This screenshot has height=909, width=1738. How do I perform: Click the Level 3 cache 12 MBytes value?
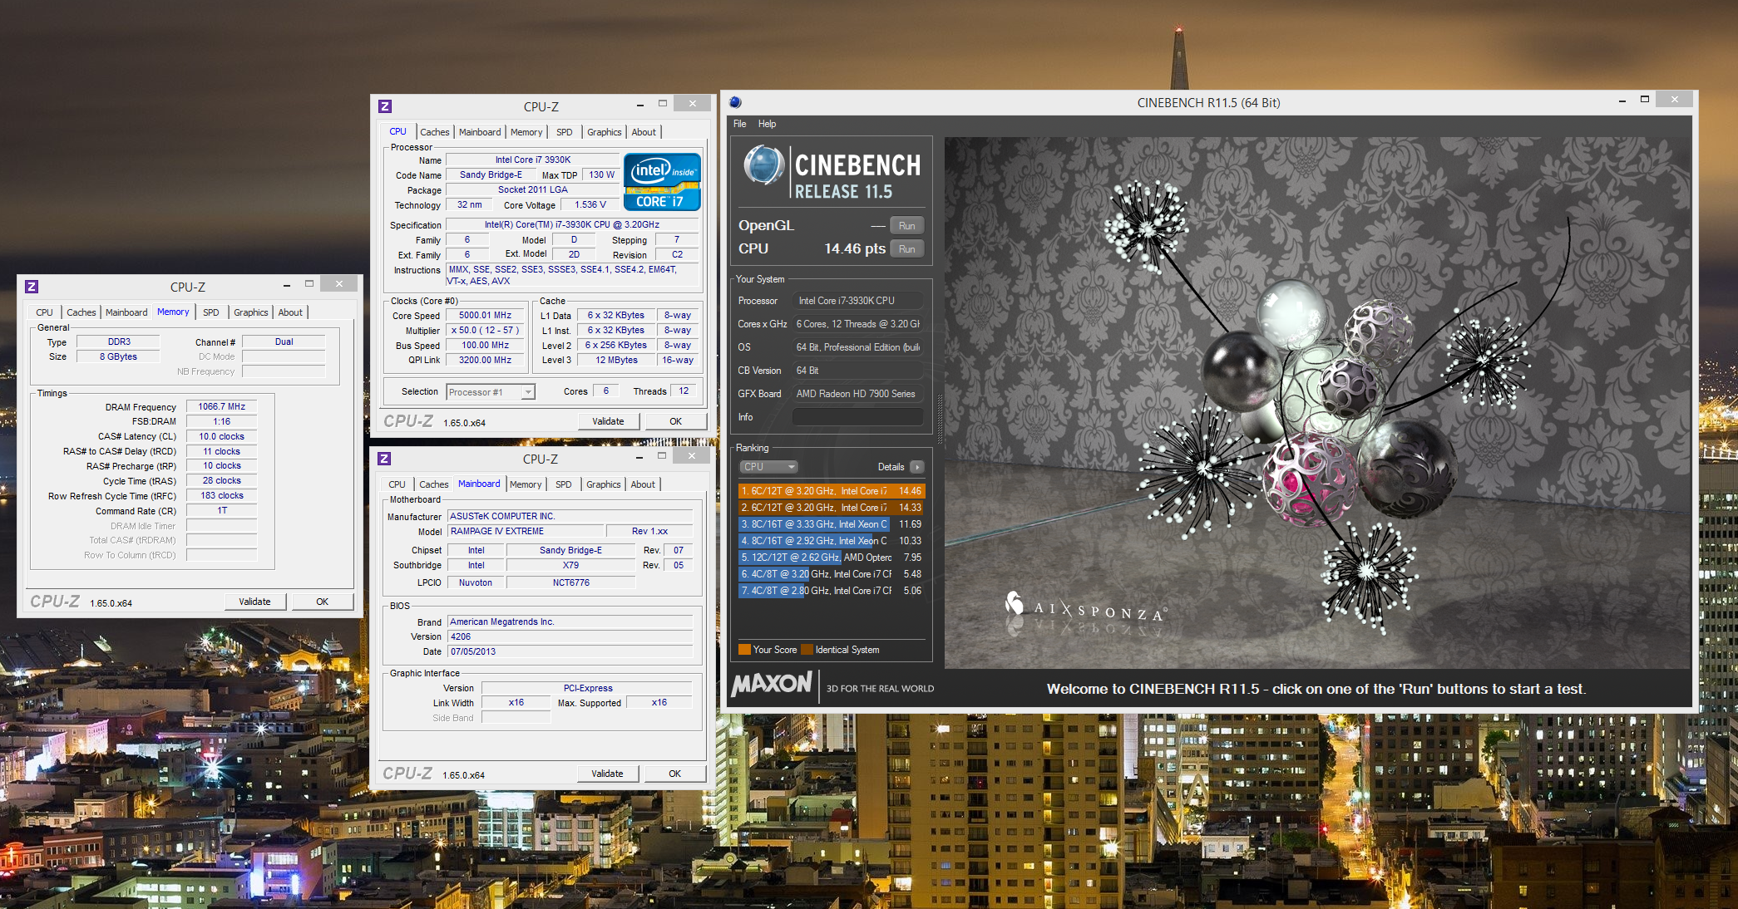616,361
